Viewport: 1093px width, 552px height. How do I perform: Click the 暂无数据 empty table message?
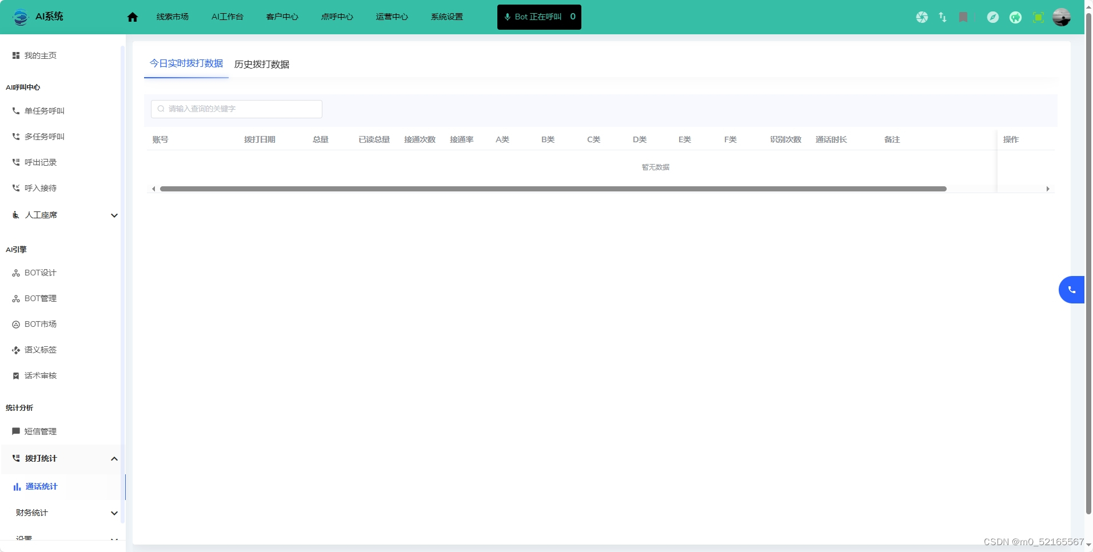point(656,167)
